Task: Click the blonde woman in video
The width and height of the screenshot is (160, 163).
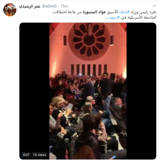Action: click(x=59, y=105)
